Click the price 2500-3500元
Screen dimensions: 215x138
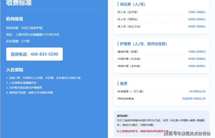(x=197, y=59)
